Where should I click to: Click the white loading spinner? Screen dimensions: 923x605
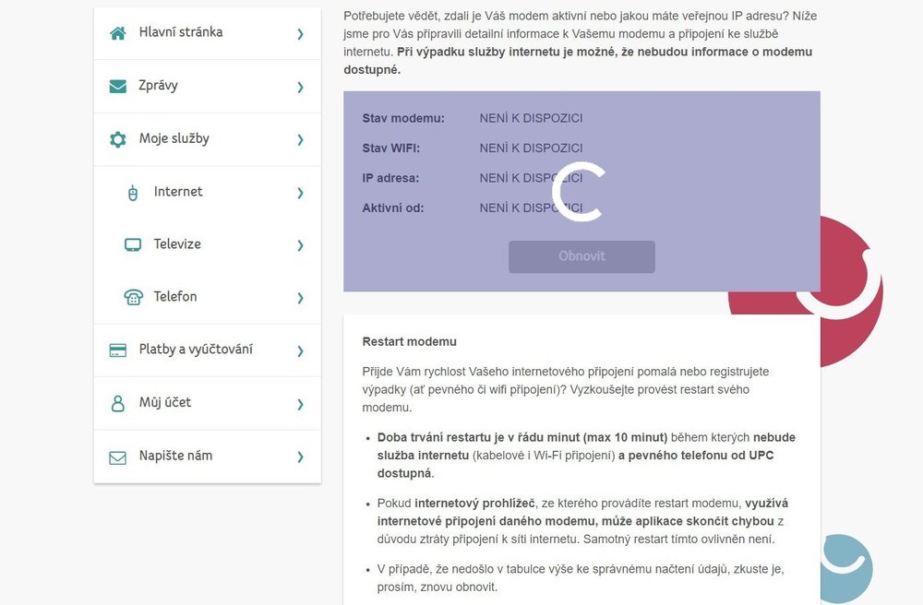(x=578, y=193)
